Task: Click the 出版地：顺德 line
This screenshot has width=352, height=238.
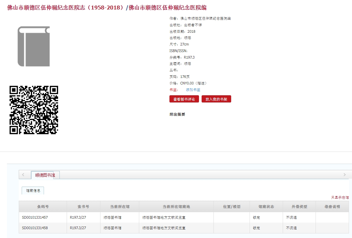Action: (180, 38)
